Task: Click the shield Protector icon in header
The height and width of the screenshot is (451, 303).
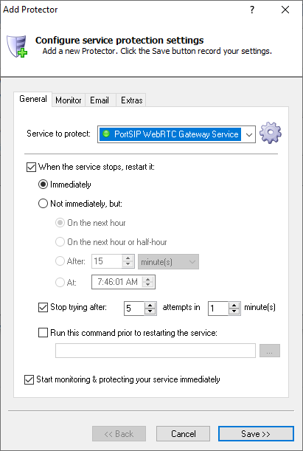Action: (17, 46)
